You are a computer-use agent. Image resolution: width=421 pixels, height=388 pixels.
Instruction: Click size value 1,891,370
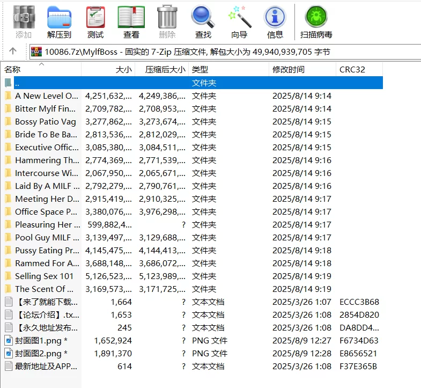tap(113, 354)
